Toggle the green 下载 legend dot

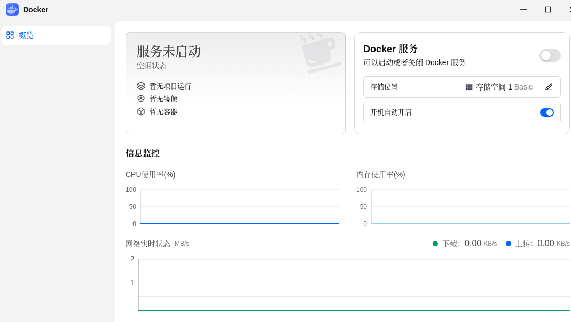(435, 244)
